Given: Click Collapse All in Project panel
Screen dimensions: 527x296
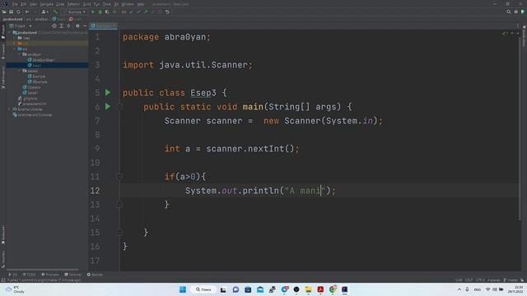Looking at the screenshot, I should click(69, 25).
